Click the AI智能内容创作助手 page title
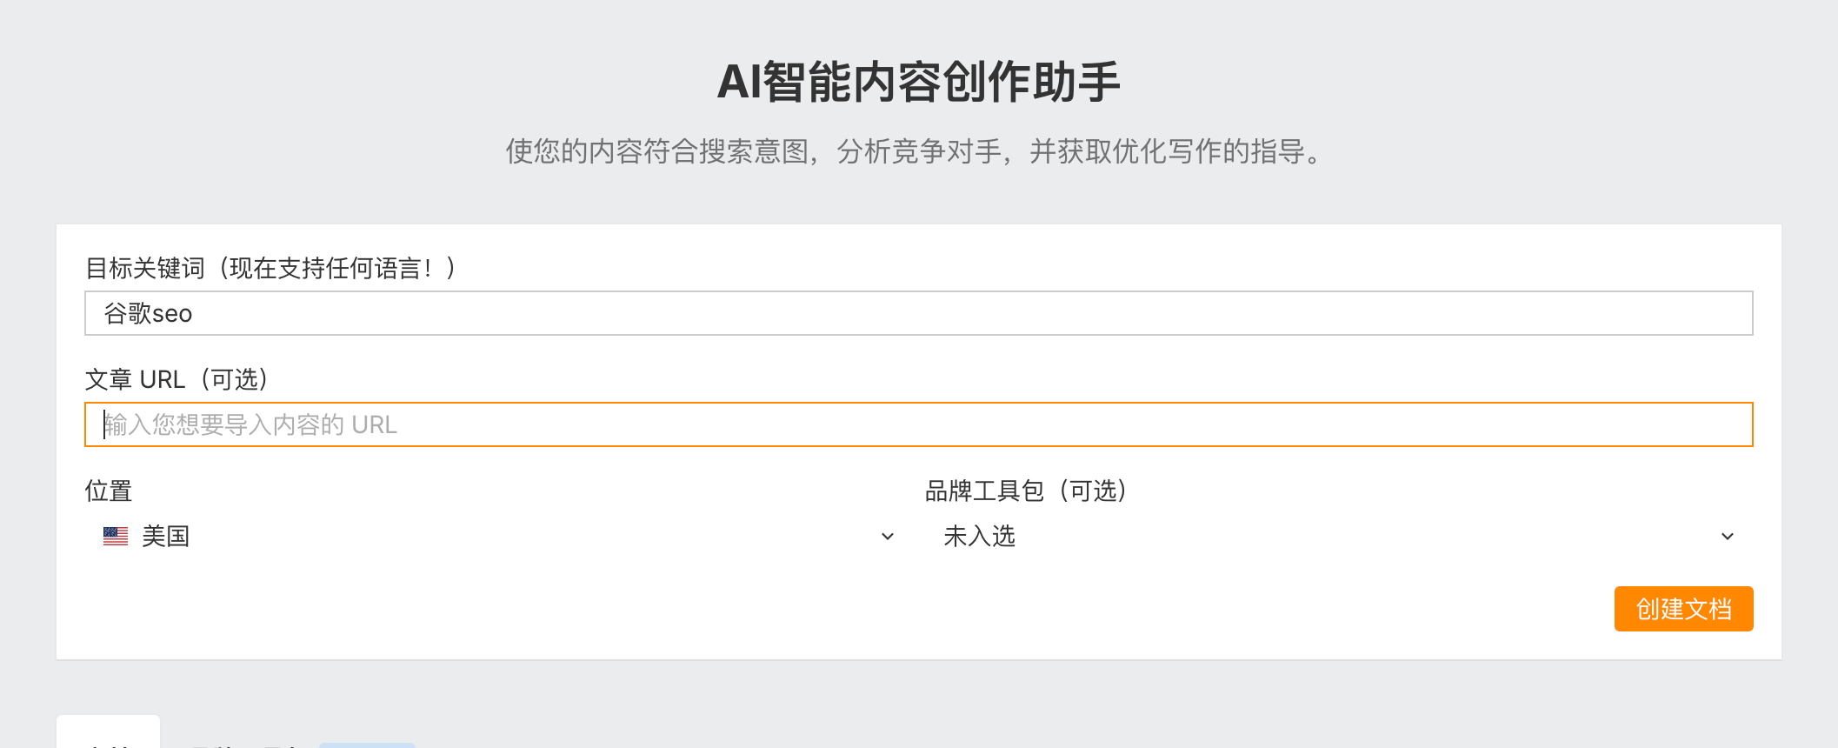This screenshot has height=748, width=1838. [919, 81]
